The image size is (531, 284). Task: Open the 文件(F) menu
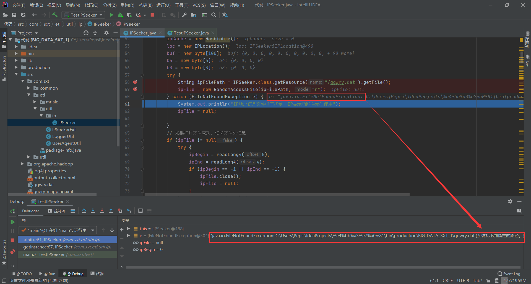click(x=19, y=5)
